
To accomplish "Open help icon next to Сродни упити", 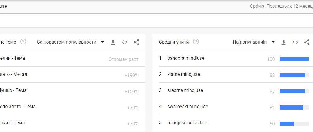I will point(196,42).
